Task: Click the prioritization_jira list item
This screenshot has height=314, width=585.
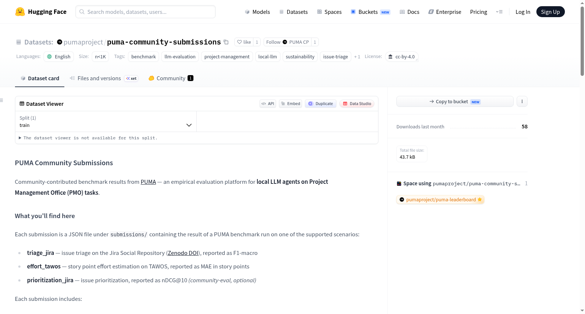Action: [141, 280]
